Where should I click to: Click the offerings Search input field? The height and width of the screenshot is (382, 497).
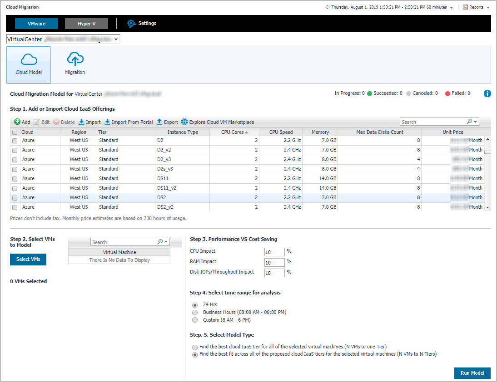pyautogui.click(x=433, y=122)
